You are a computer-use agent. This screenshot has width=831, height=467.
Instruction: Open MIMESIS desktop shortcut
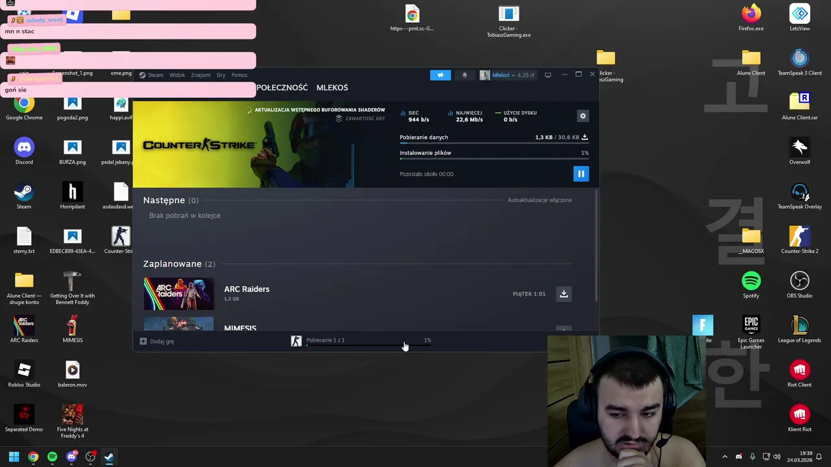click(x=72, y=329)
